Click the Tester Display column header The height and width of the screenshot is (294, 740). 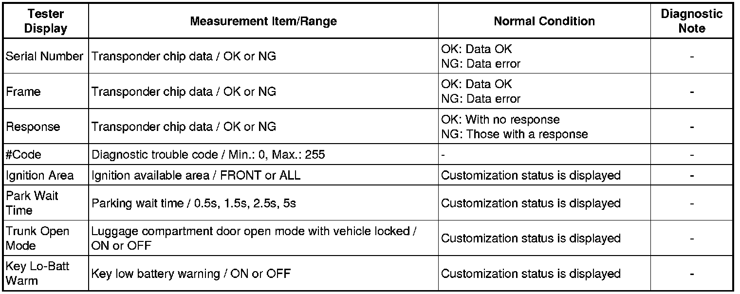click(45, 21)
